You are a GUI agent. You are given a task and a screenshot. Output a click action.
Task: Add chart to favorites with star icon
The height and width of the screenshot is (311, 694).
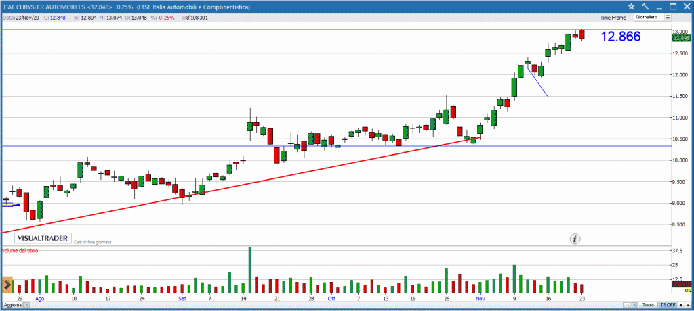coord(632,7)
